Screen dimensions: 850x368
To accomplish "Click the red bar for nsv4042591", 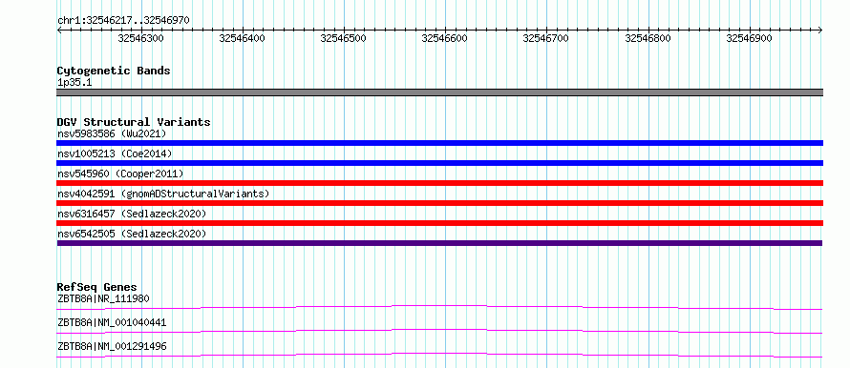I will tap(440, 203).
